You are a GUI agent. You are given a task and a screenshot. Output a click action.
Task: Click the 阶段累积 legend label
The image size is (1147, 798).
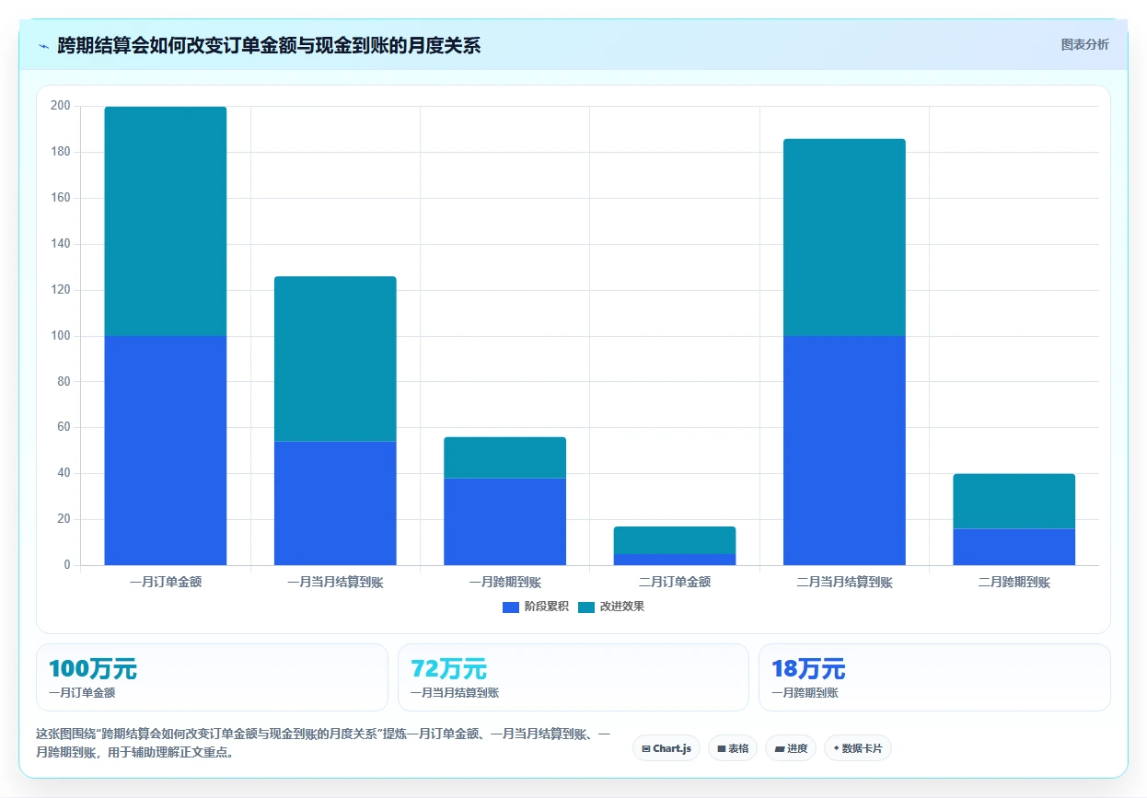tap(547, 607)
